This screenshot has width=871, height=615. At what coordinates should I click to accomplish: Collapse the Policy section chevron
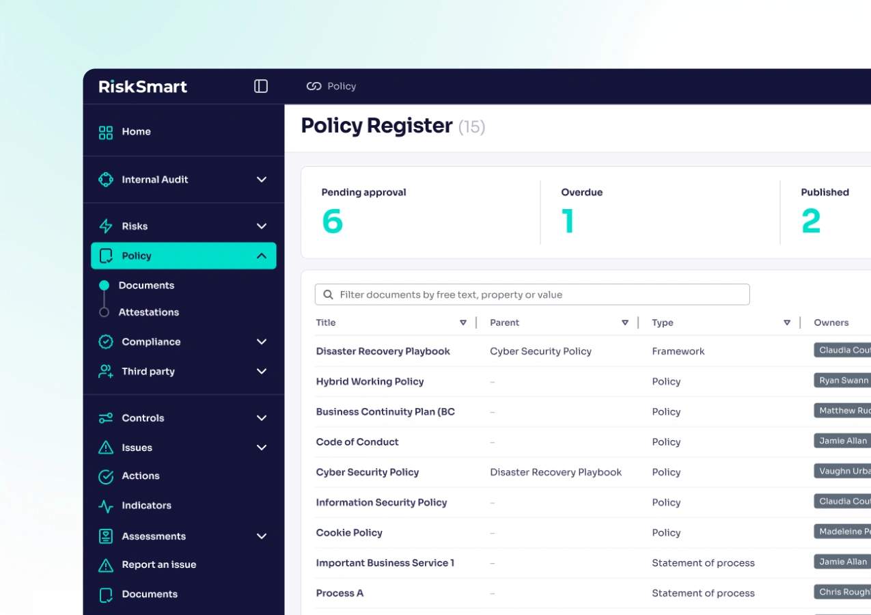tap(262, 256)
